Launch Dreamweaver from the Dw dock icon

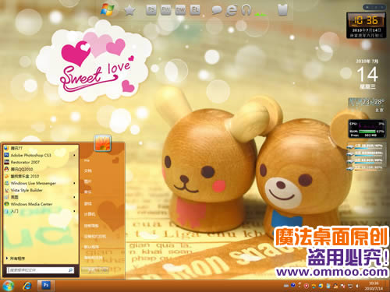point(180,10)
